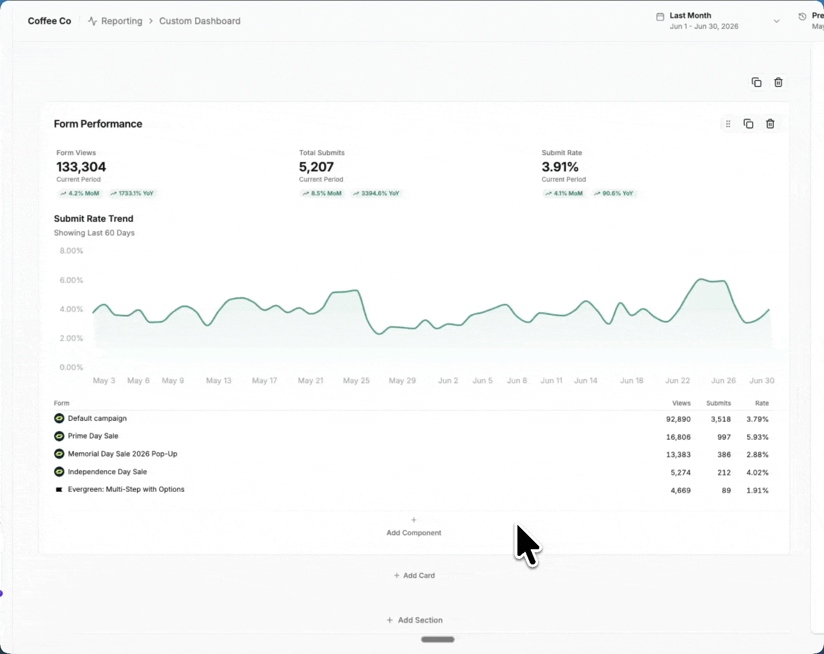Screen dimensions: 824x654
Task: Click the Default campaign form icon
Action: pyautogui.click(x=59, y=418)
